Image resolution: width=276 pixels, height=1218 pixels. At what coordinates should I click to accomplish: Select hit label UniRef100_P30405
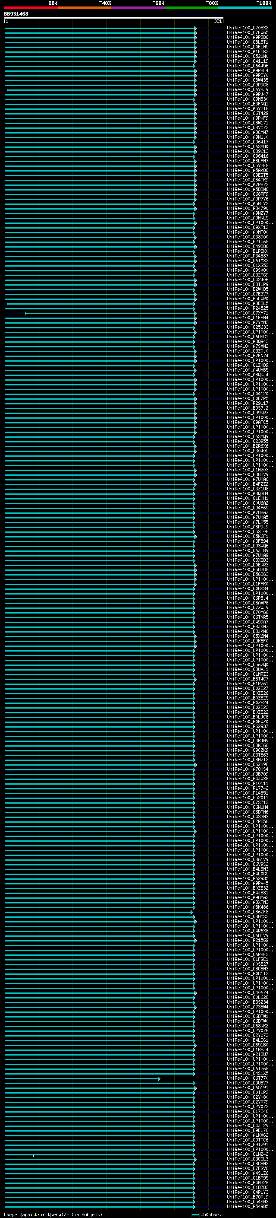[248, 451]
